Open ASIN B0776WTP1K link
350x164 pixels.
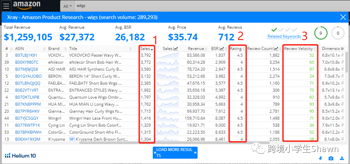[28, 125]
